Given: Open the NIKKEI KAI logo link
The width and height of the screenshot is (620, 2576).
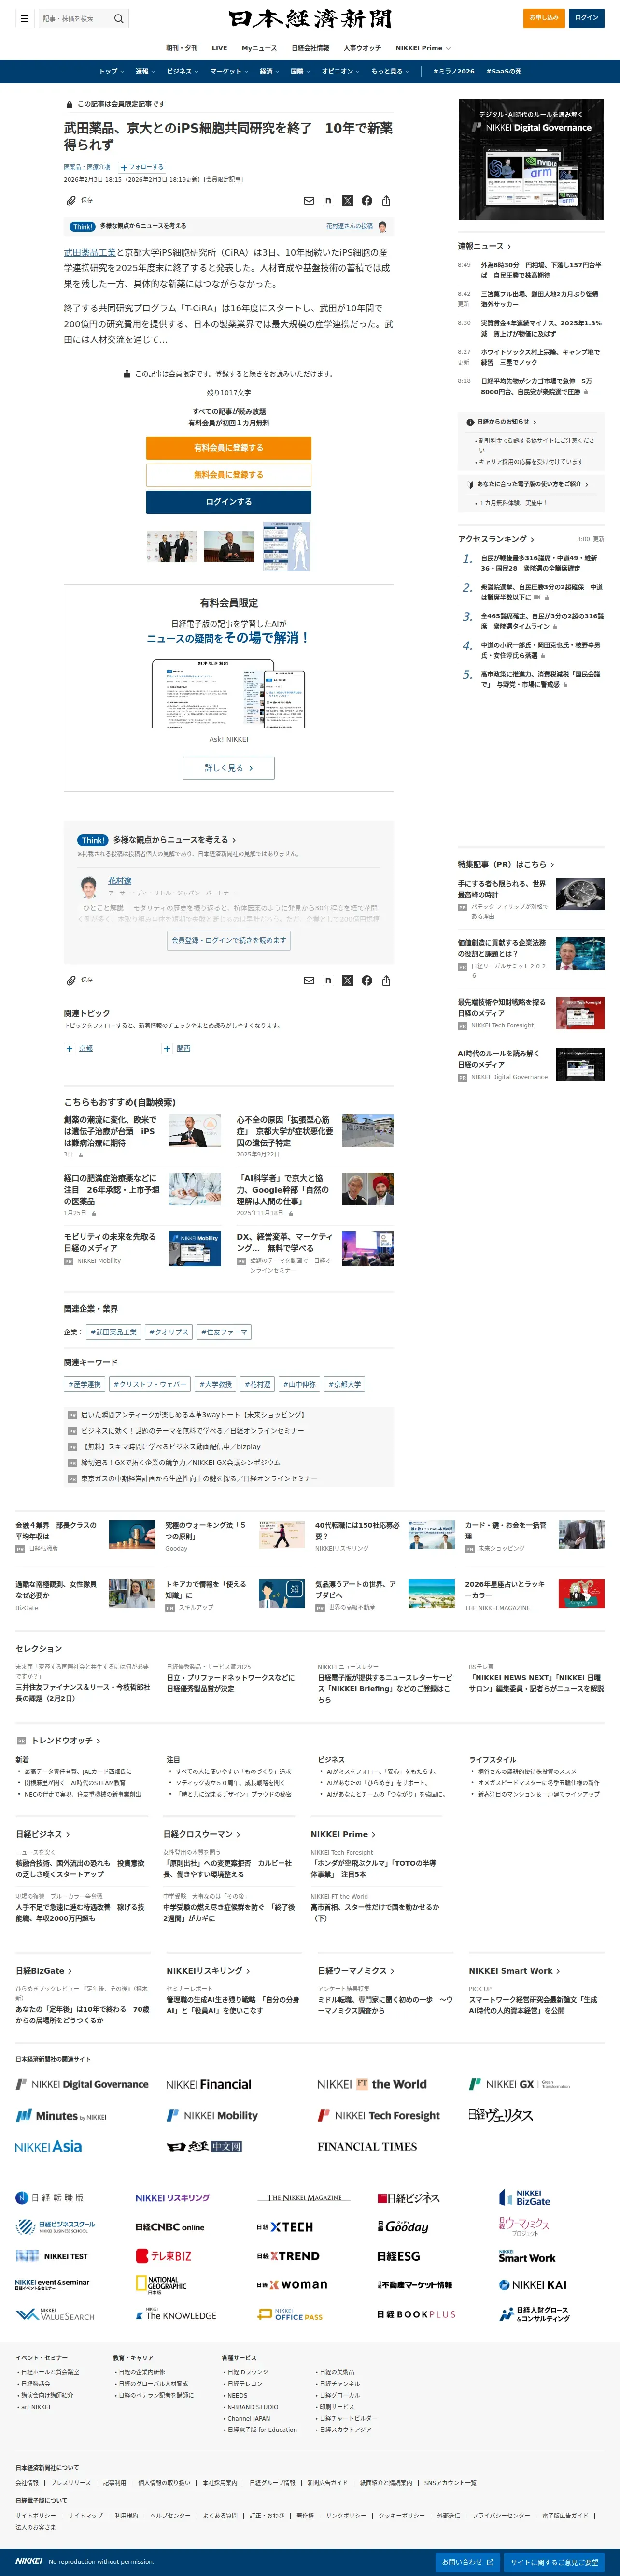Looking at the screenshot, I should [532, 2285].
